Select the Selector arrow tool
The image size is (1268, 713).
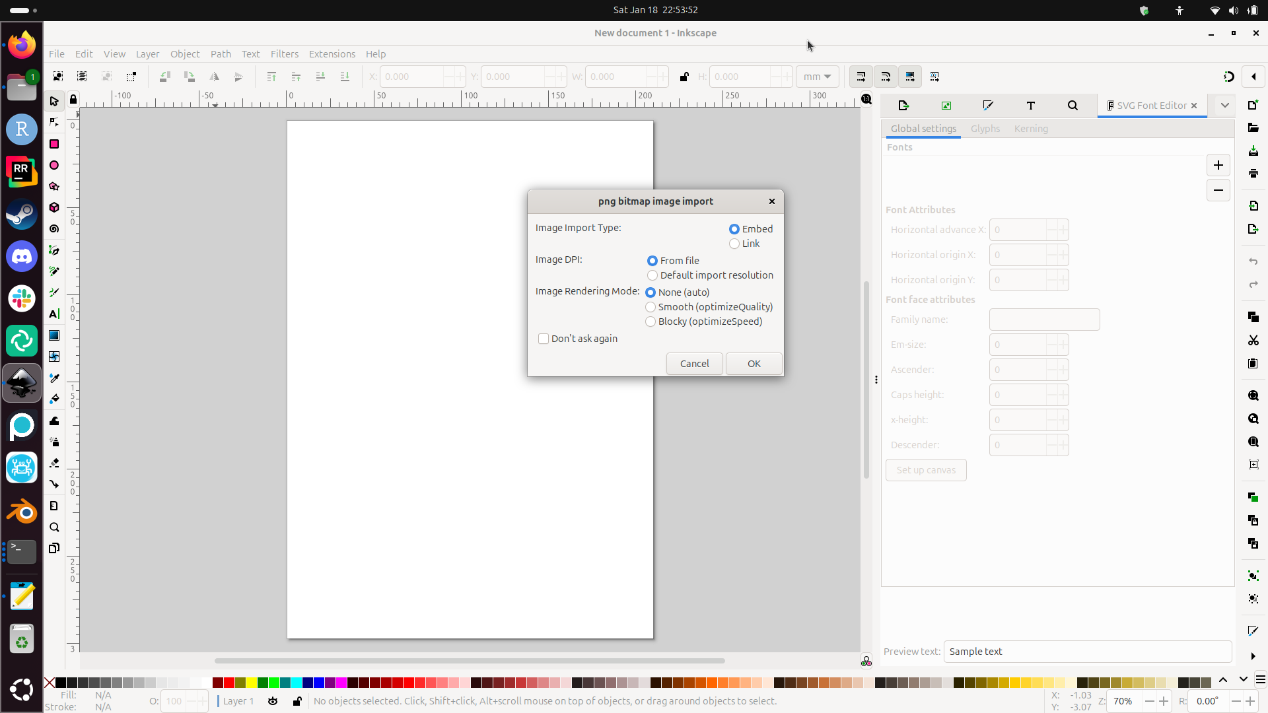[54, 101]
